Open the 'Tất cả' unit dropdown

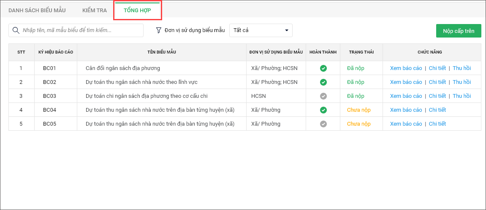coord(261,30)
